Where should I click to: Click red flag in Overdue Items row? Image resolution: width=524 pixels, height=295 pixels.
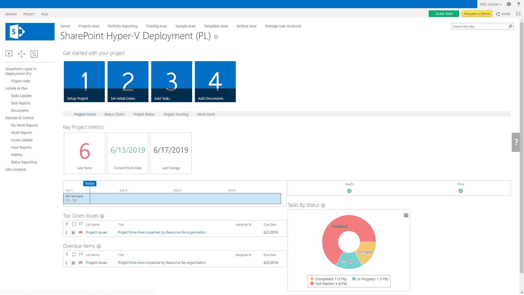pos(81,263)
